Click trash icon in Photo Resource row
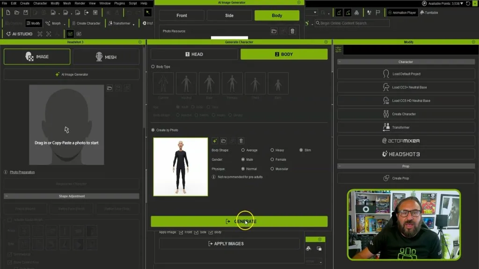 coord(292,31)
